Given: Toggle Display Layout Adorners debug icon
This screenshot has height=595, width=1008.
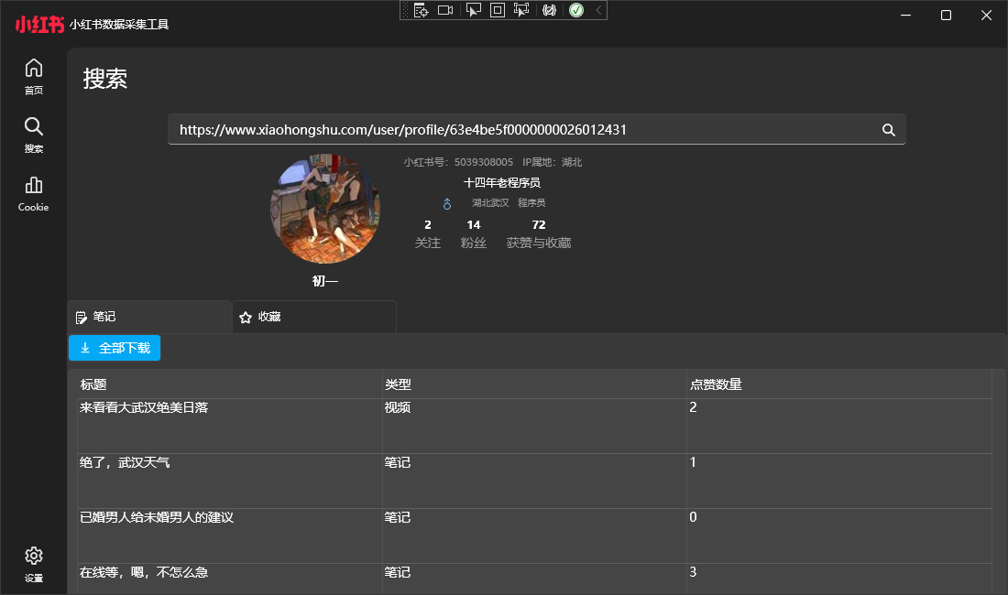Looking at the screenshot, I should 498,10.
